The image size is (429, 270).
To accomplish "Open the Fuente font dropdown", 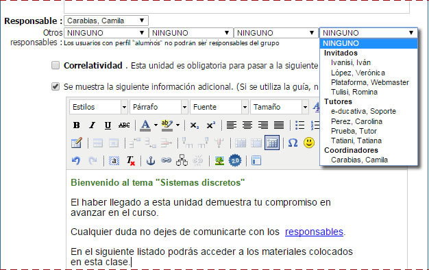I will 219,107.
